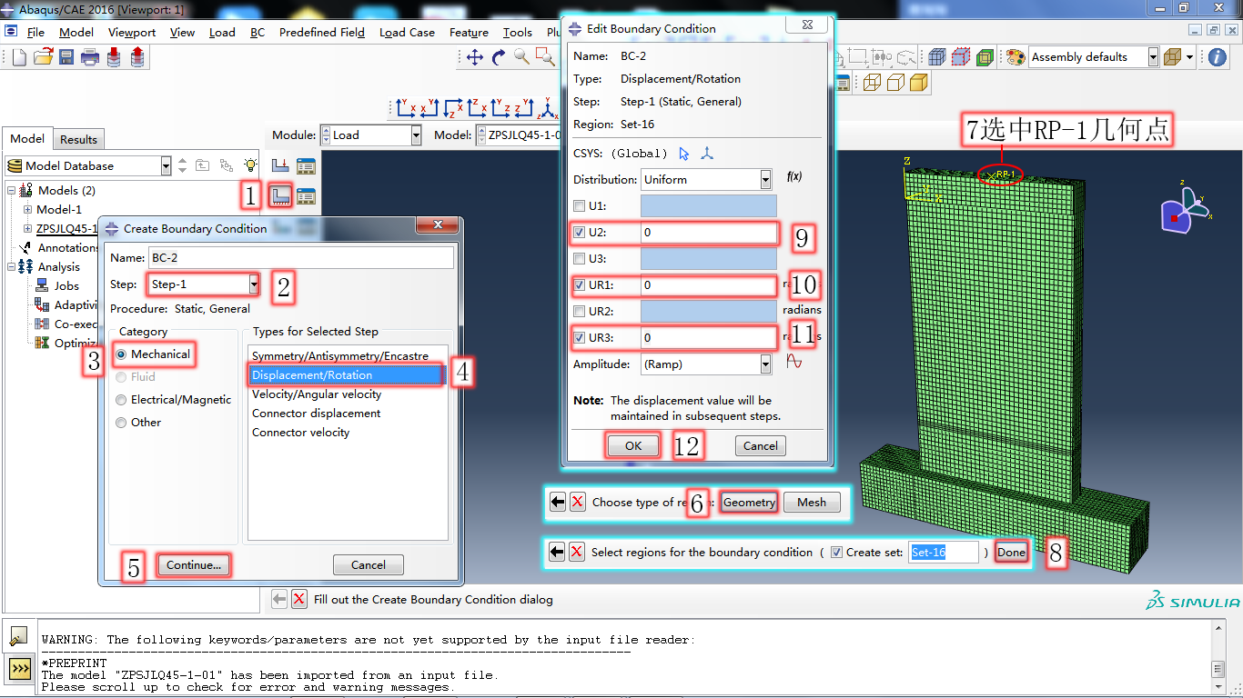The image size is (1243, 698).
Task: Click the red dashed cube display icon
Action: (x=961, y=57)
